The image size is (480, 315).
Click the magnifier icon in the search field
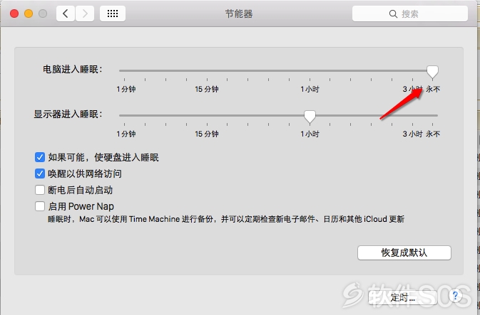pyautogui.click(x=393, y=14)
